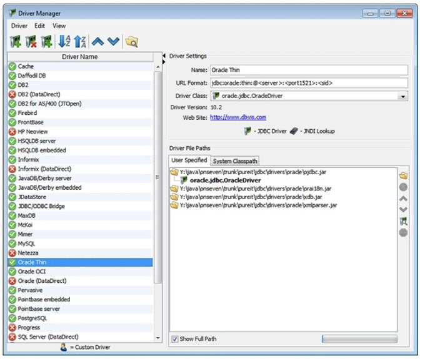Select the JDataStore driver
The image size is (425, 359).
80,197
